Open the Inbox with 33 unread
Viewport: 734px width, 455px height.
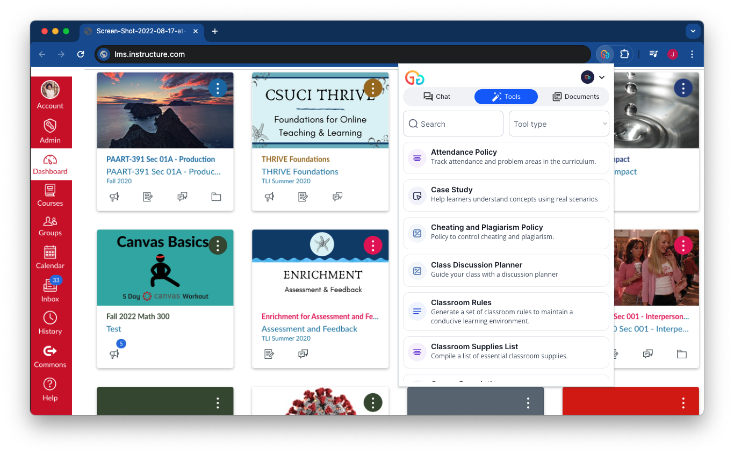click(x=50, y=290)
